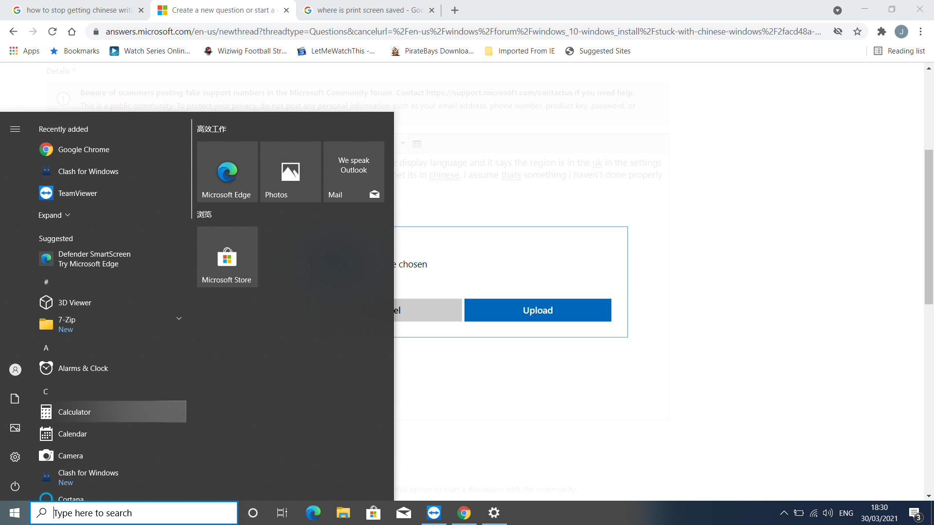Click the Upload button
The width and height of the screenshot is (934, 525).
click(538, 310)
